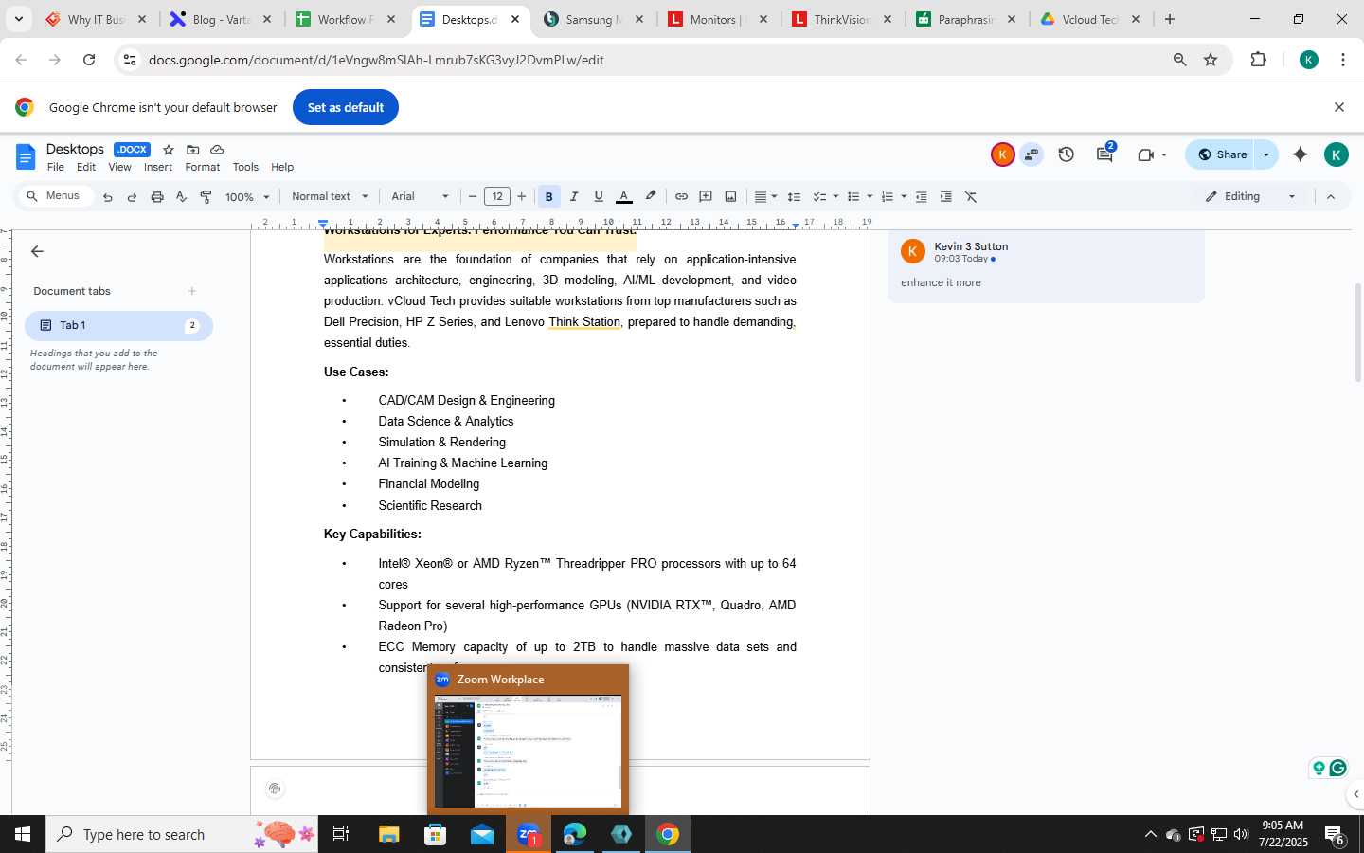This screenshot has height=853, width=1364.
Task: Dismiss the default browser notification bar
Action: [x=1339, y=107]
